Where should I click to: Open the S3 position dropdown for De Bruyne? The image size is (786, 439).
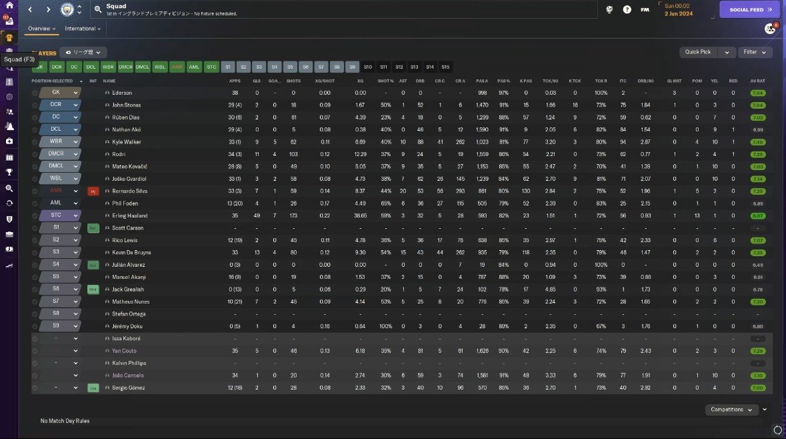(59, 252)
